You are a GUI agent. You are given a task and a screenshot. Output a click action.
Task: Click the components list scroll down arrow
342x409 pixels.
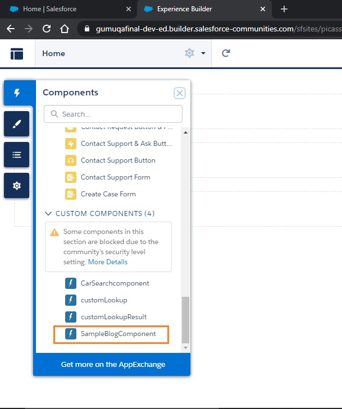coord(185,348)
